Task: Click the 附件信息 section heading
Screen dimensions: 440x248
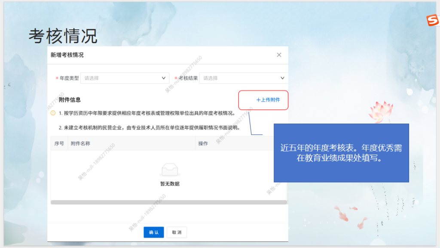Action: click(70, 100)
